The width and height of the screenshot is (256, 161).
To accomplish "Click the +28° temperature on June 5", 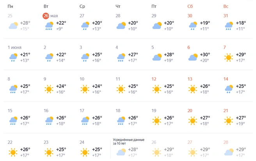I will 169,54.
